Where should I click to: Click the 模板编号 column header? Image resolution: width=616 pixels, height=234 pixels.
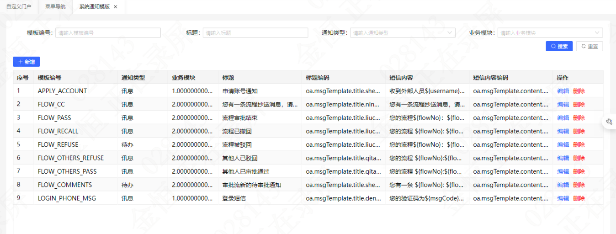(x=75, y=78)
